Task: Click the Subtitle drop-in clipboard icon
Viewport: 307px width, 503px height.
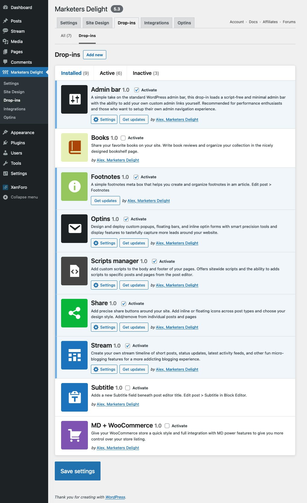Action: (74, 397)
